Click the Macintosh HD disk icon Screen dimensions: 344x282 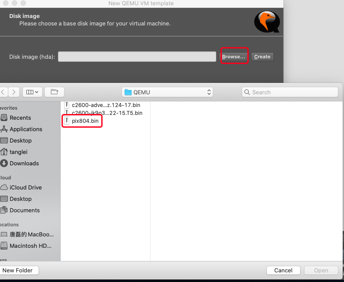point(4,246)
